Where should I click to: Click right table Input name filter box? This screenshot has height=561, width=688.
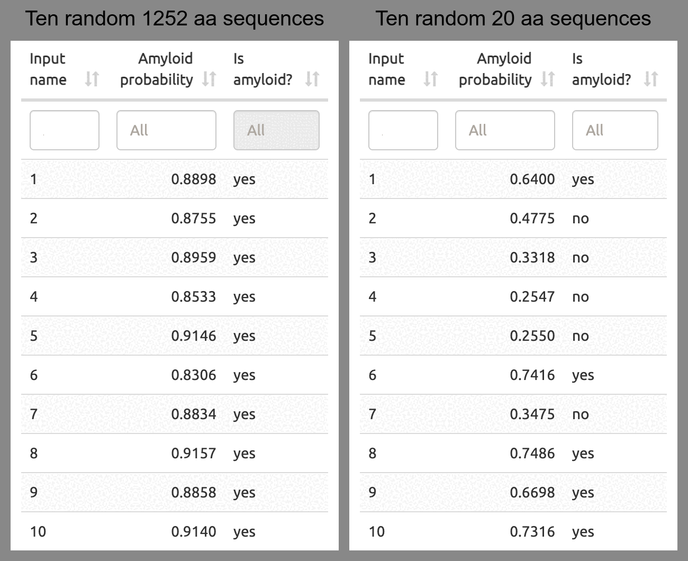tap(403, 130)
